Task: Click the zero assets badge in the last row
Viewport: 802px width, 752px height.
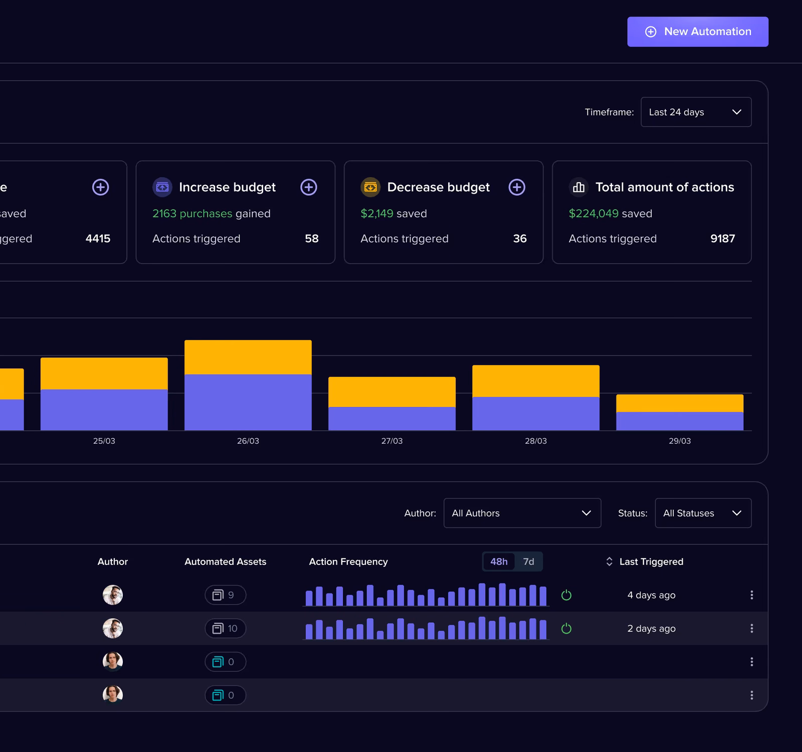Action: tap(225, 695)
